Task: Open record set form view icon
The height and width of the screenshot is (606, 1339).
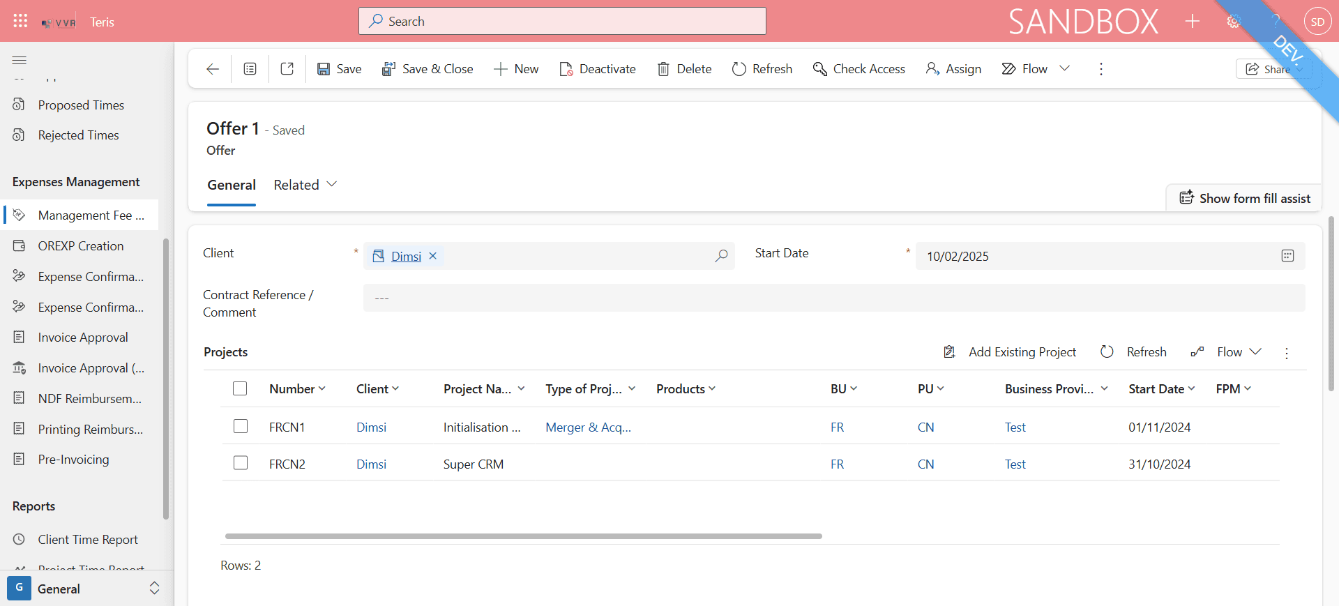Action: 250,69
